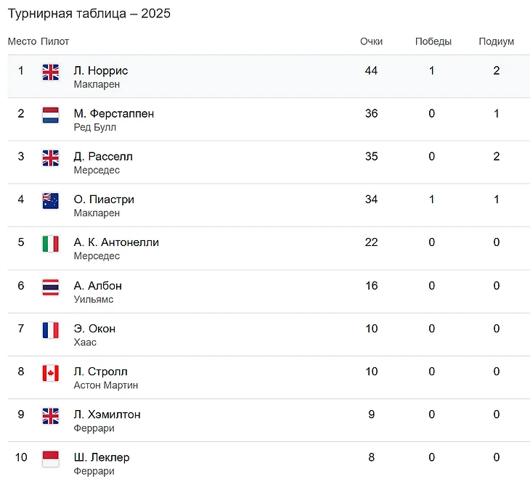Click the Monaco flag beside Ш. Леклер

(50, 459)
